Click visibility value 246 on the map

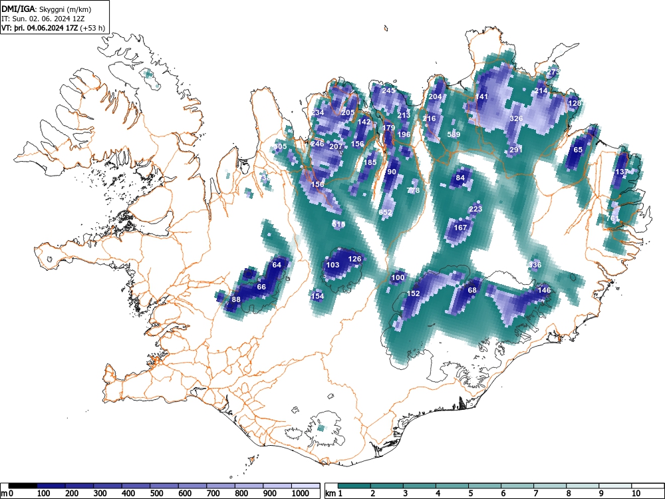pyautogui.click(x=317, y=144)
